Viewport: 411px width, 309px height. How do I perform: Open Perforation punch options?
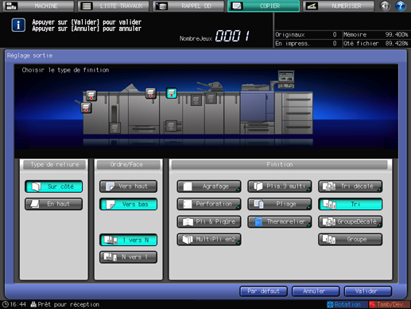[209, 204]
